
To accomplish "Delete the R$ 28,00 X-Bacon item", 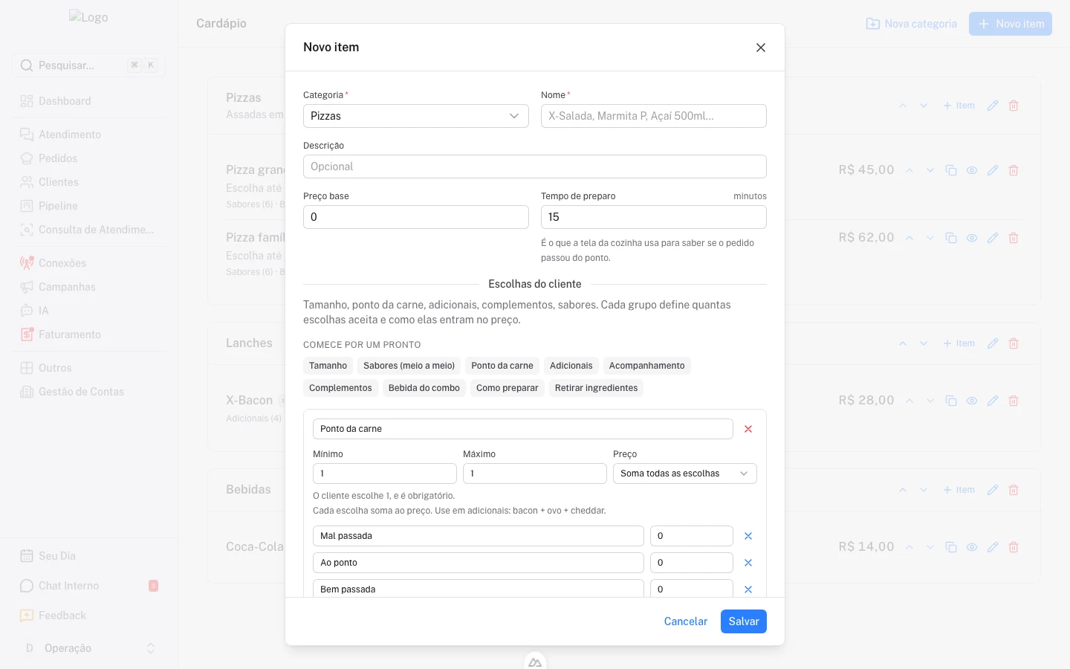I will coord(1014,401).
